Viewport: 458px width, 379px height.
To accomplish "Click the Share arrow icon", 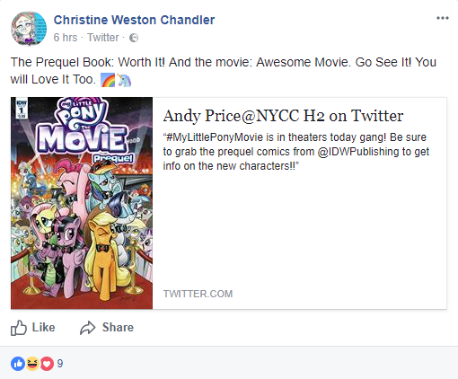I will point(87,328).
